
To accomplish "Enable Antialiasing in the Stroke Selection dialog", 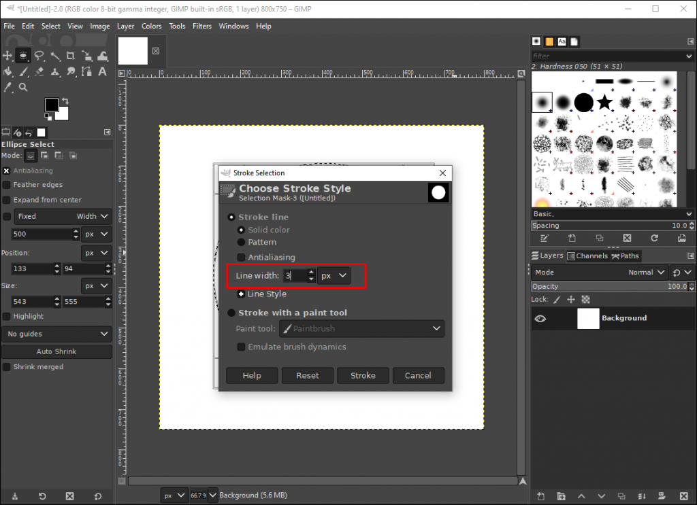I will pyautogui.click(x=241, y=258).
